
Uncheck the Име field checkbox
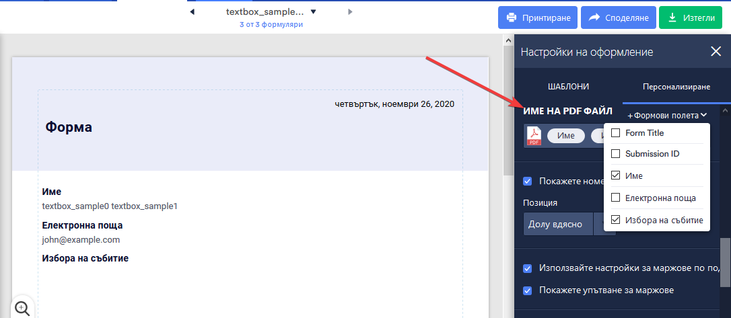point(615,175)
